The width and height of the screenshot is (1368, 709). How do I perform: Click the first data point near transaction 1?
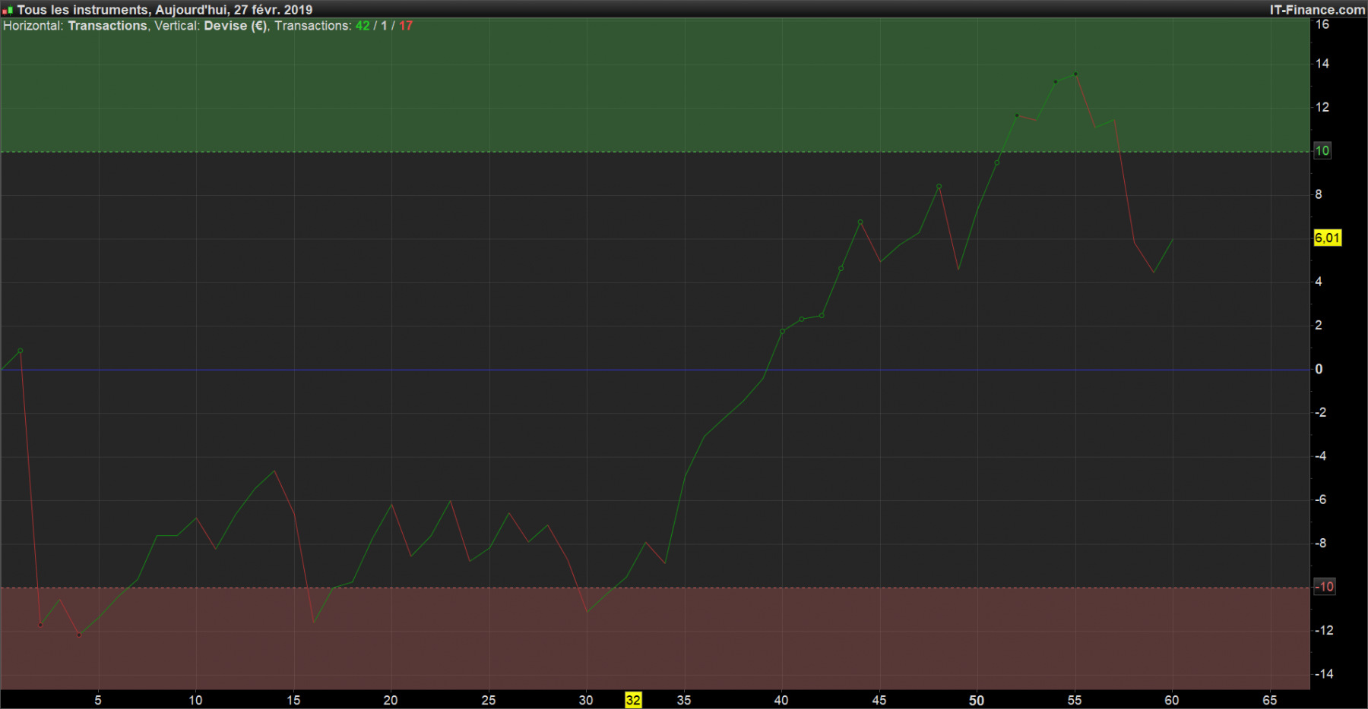(21, 351)
